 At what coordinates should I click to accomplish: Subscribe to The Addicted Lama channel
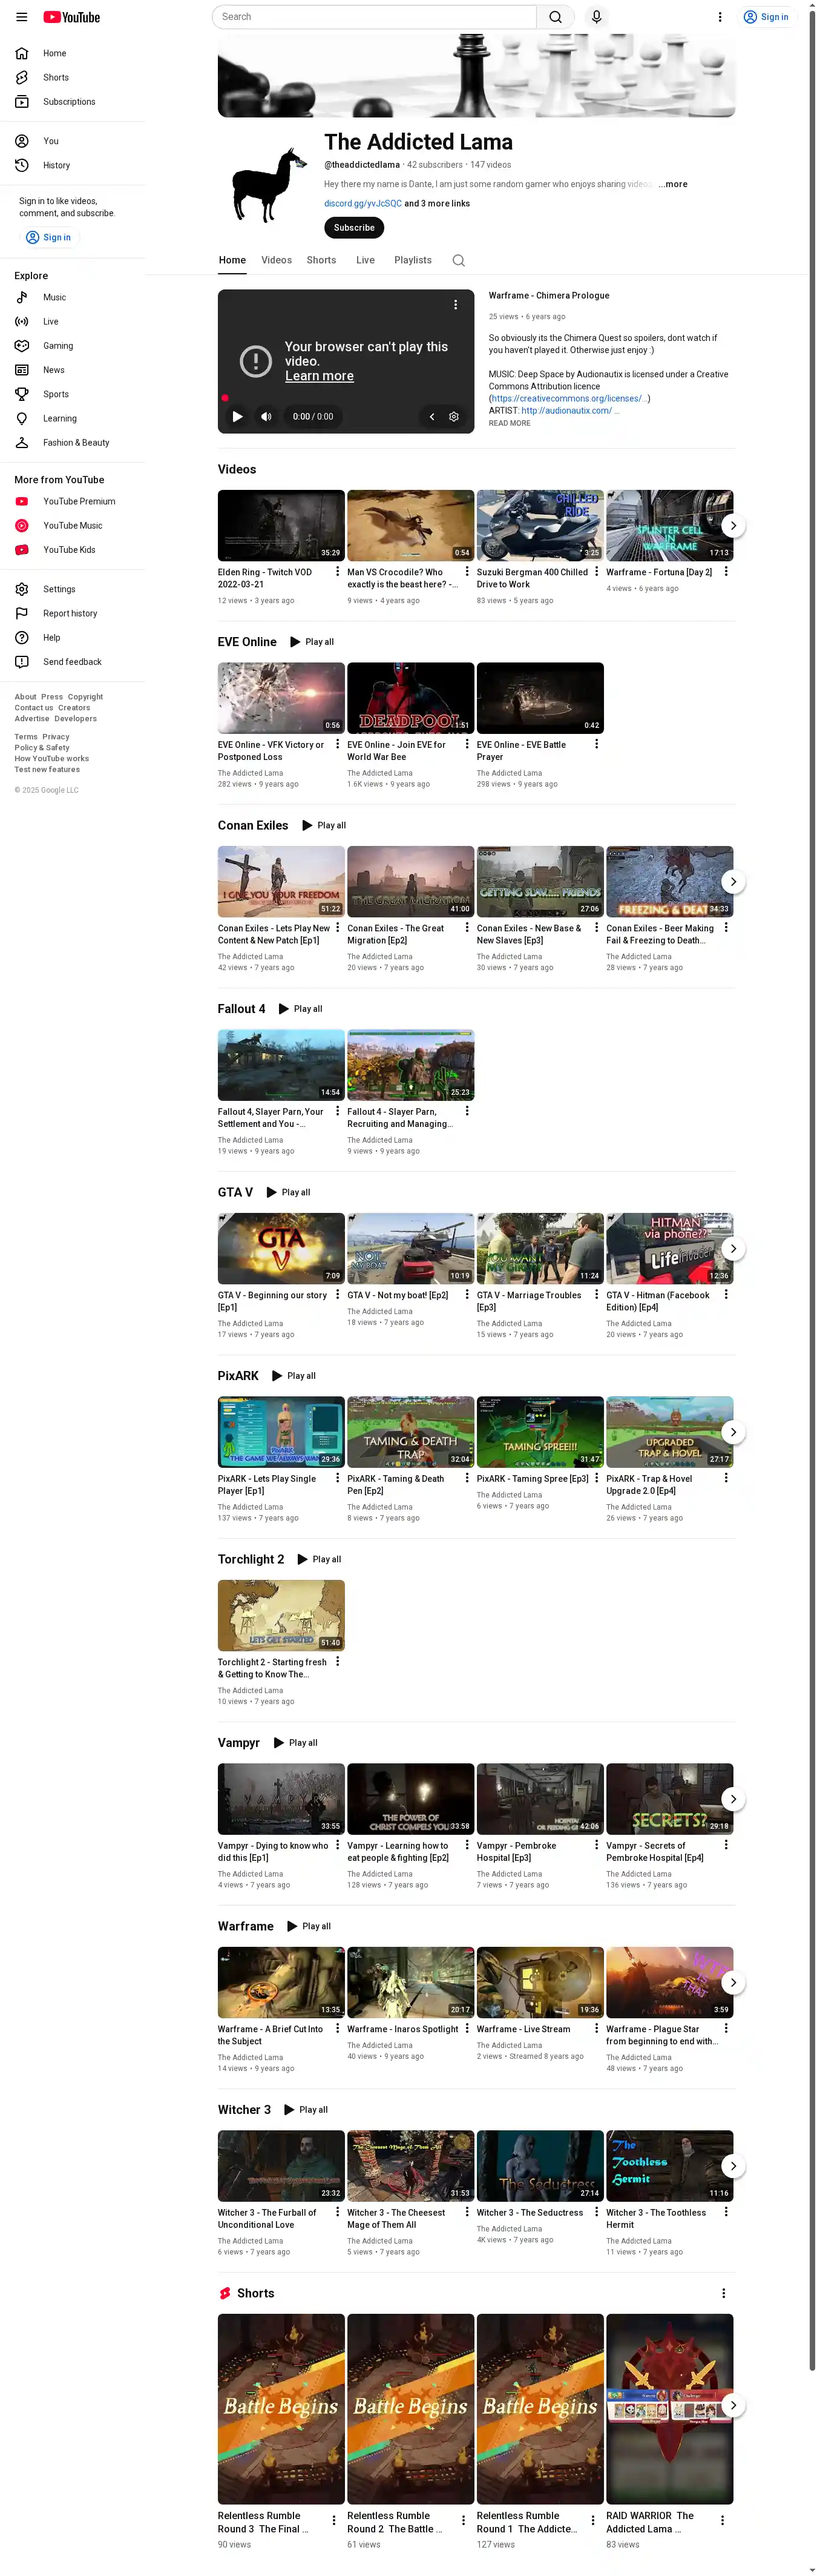point(354,228)
